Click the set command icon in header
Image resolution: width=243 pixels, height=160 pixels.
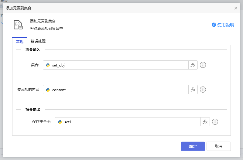[18, 25]
